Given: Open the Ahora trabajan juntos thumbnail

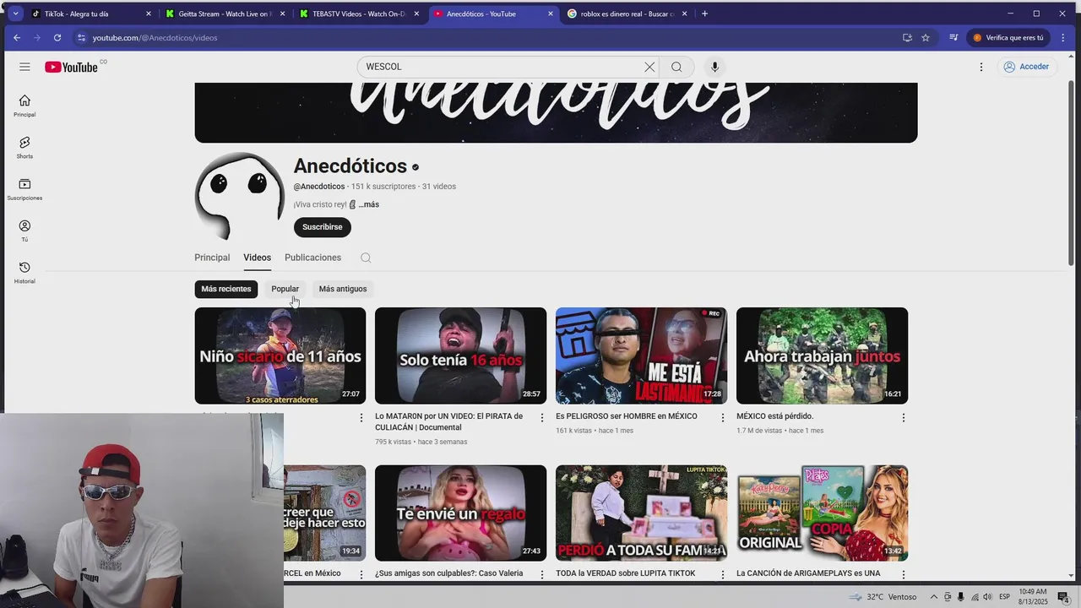Looking at the screenshot, I should tap(823, 356).
